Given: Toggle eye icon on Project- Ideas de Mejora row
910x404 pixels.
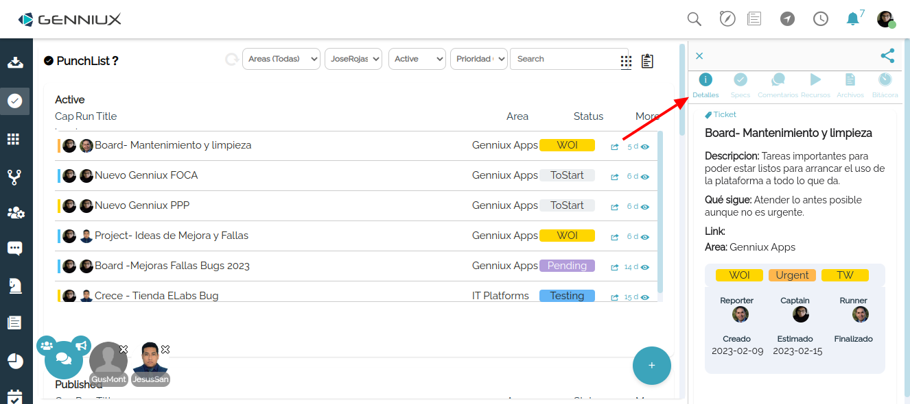Looking at the screenshot, I should (x=645, y=237).
